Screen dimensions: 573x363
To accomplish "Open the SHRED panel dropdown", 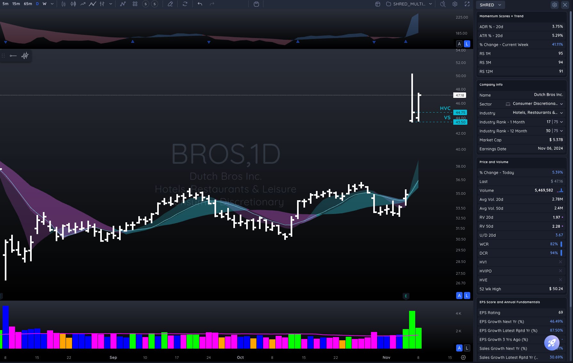I will [490, 5].
